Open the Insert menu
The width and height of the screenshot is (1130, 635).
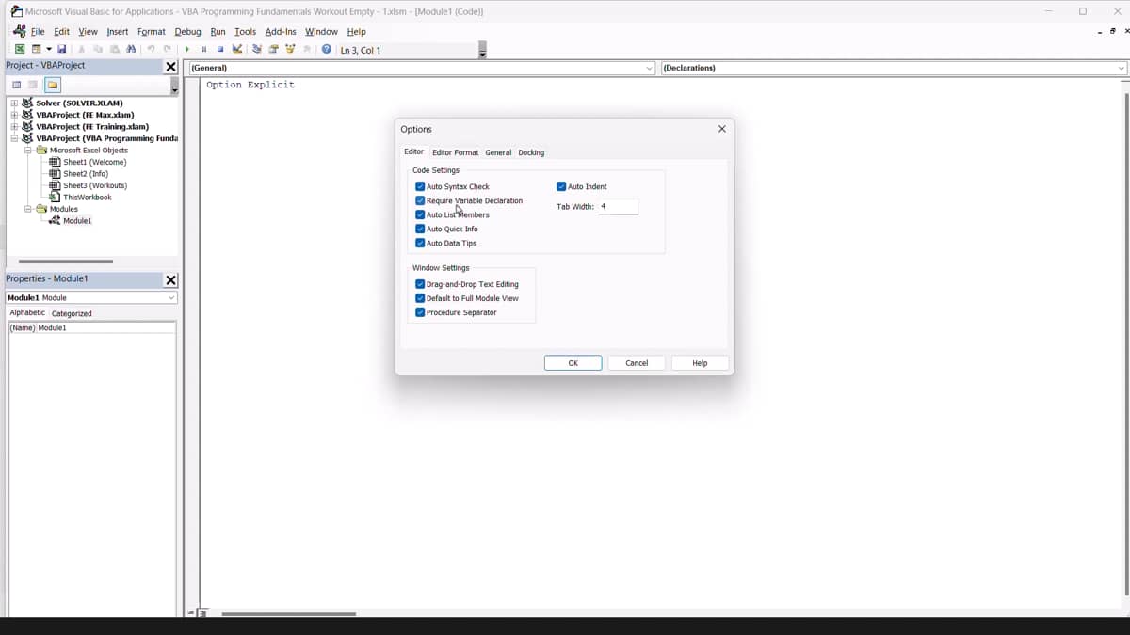point(118,31)
